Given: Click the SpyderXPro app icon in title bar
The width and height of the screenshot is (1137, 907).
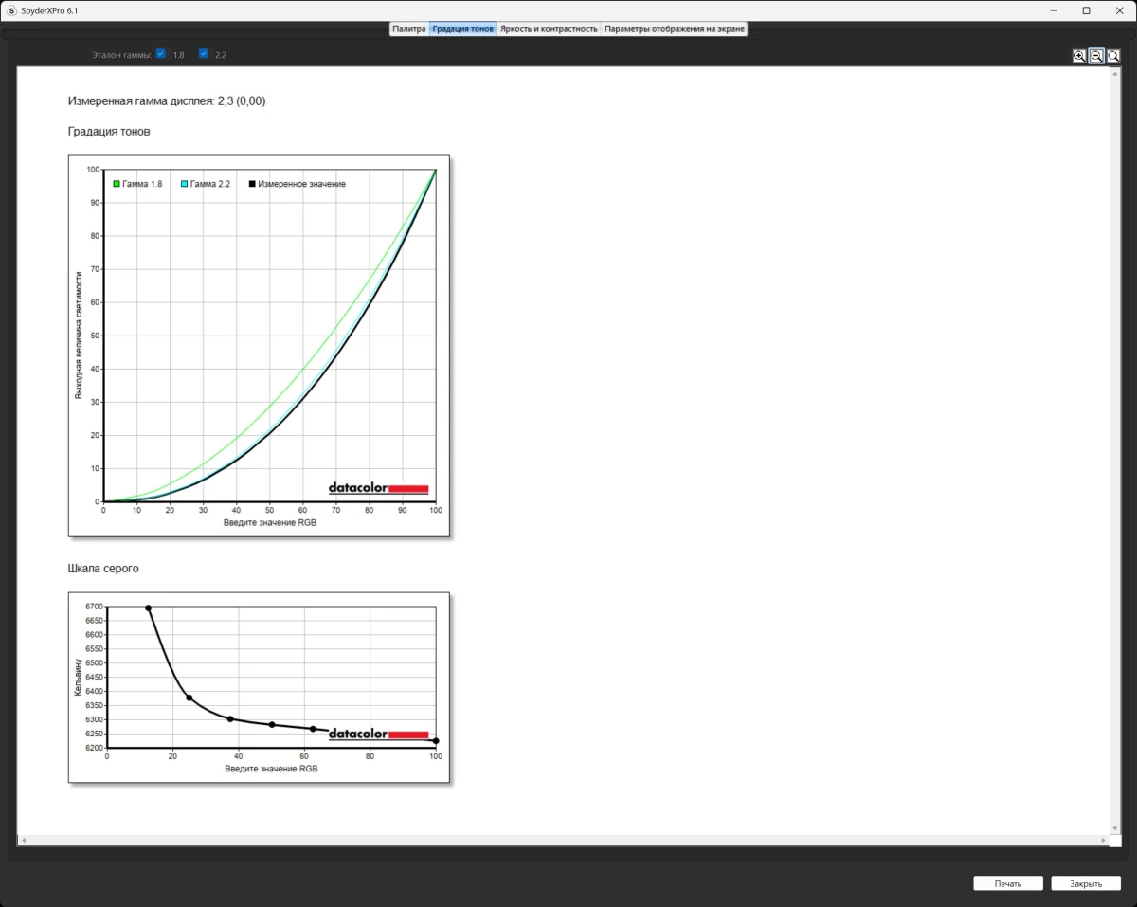Looking at the screenshot, I should (11, 10).
